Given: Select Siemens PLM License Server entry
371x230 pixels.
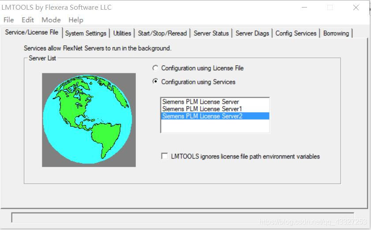Looking at the screenshot, I should pyautogui.click(x=215, y=102).
